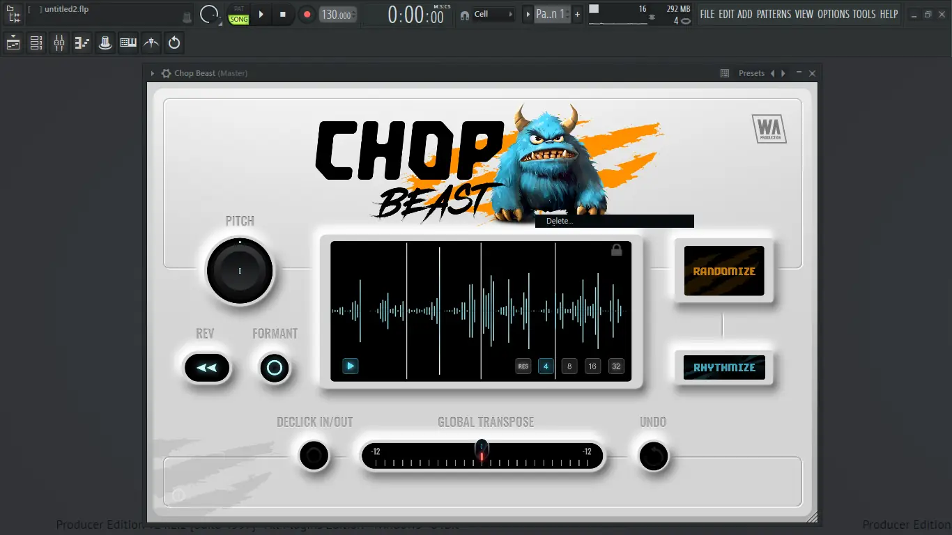Expand the plugin window menu arrow
The image size is (952, 535).
153,73
